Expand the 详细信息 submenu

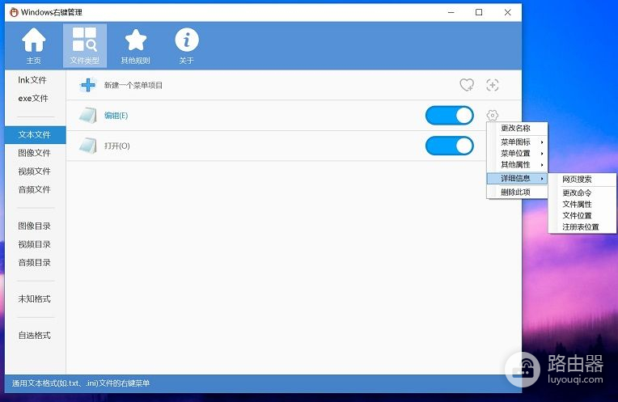[x=518, y=179]
